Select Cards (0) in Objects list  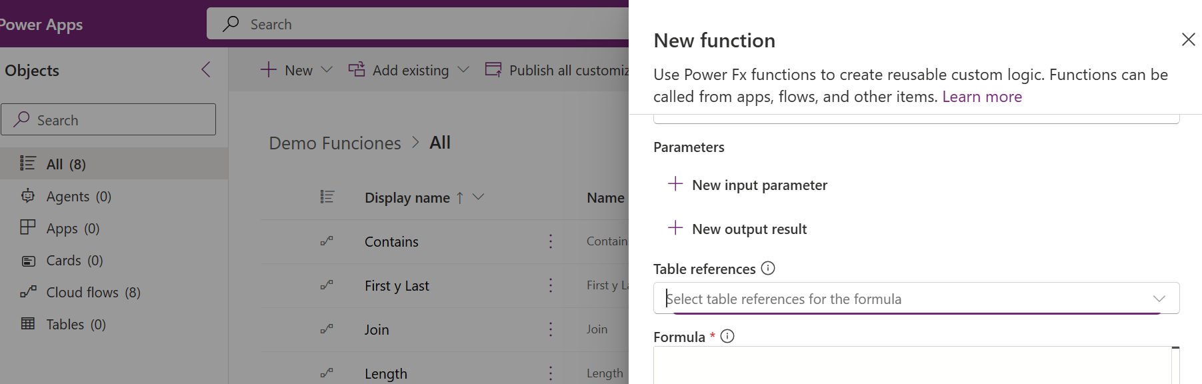113,260
